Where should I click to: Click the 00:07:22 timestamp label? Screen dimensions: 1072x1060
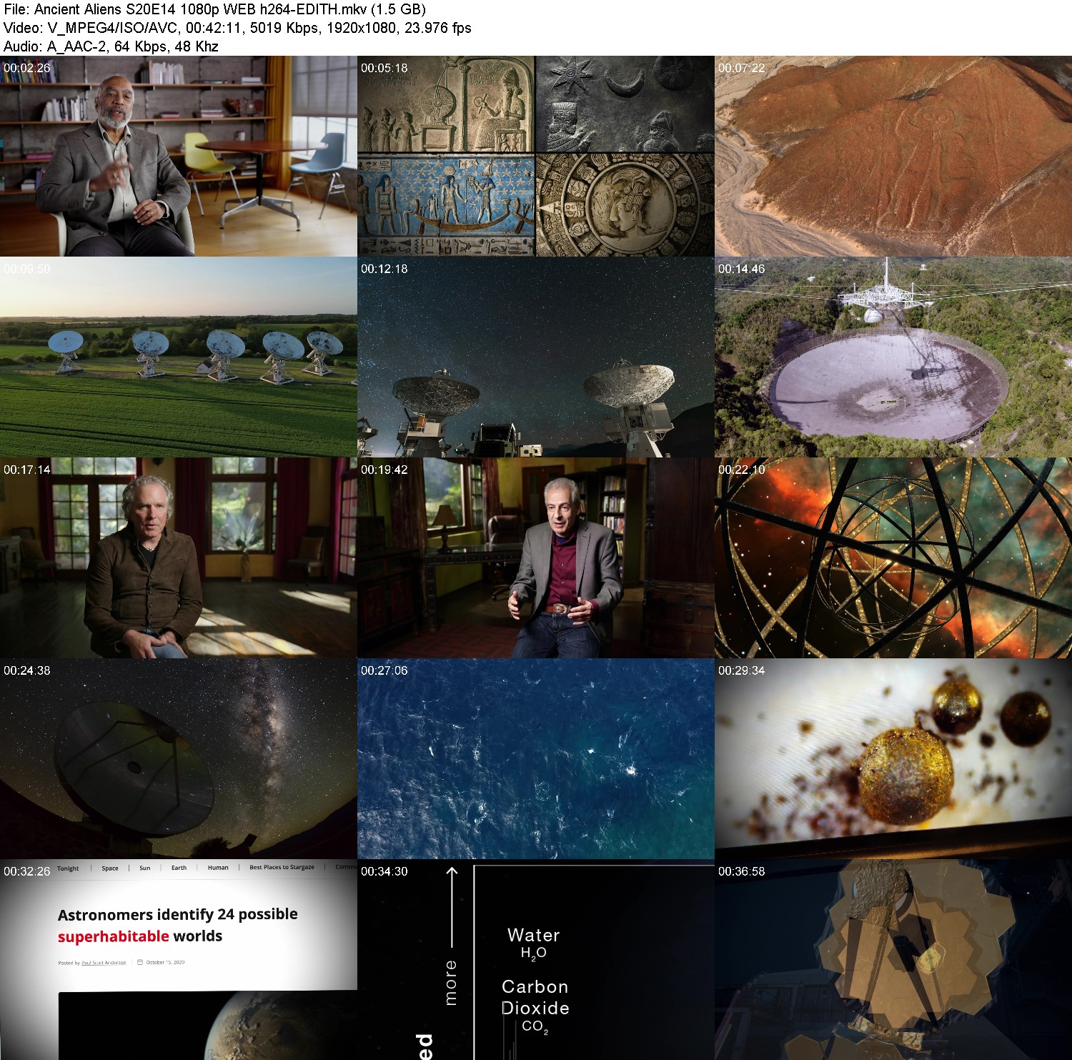(x=742, y=68)
